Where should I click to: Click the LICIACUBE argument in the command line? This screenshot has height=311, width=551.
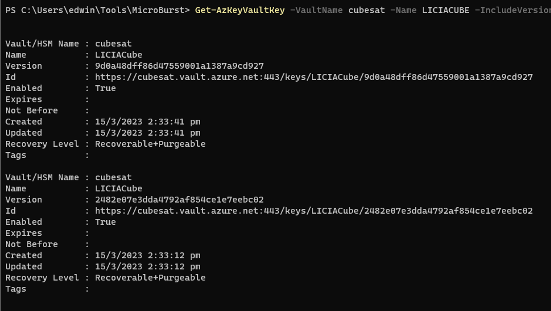(x=445, y=10)
